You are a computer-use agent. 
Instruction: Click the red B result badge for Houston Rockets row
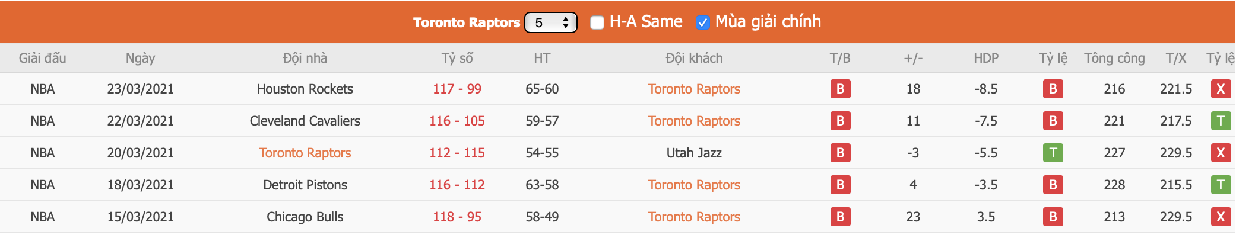coord(840,89)
